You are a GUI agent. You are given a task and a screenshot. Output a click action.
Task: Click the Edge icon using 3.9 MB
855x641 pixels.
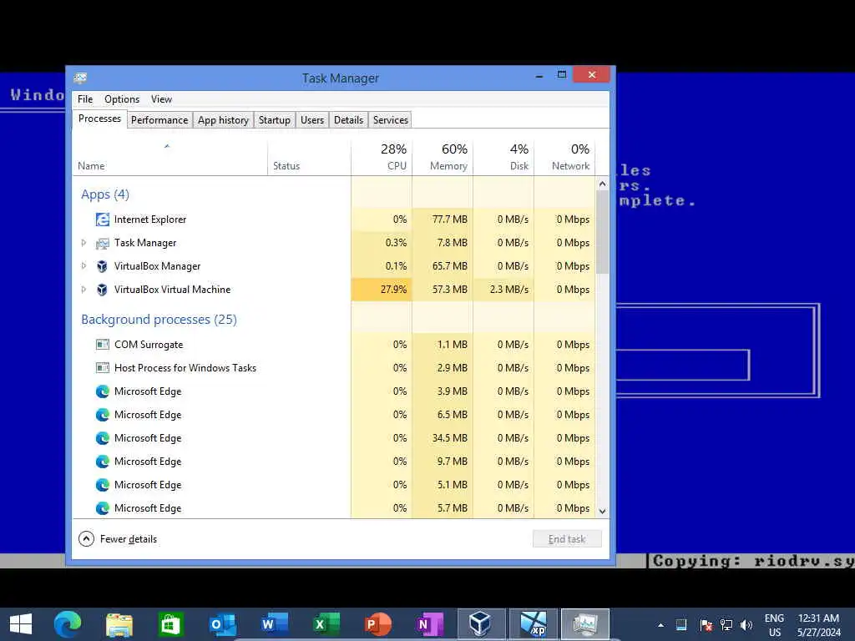click(x=102, y=391)
